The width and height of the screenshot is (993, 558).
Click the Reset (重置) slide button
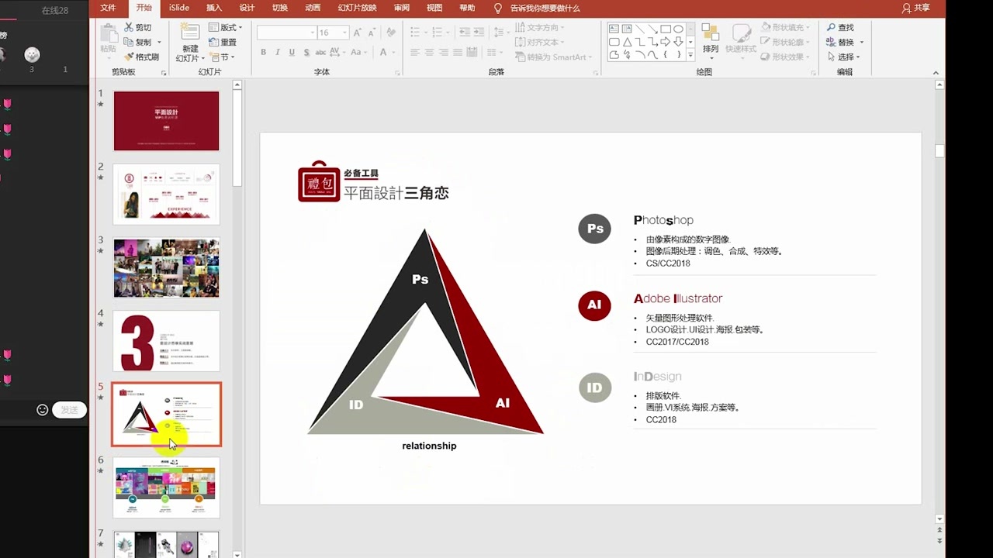pyautogui.click(x=223, y=42)
